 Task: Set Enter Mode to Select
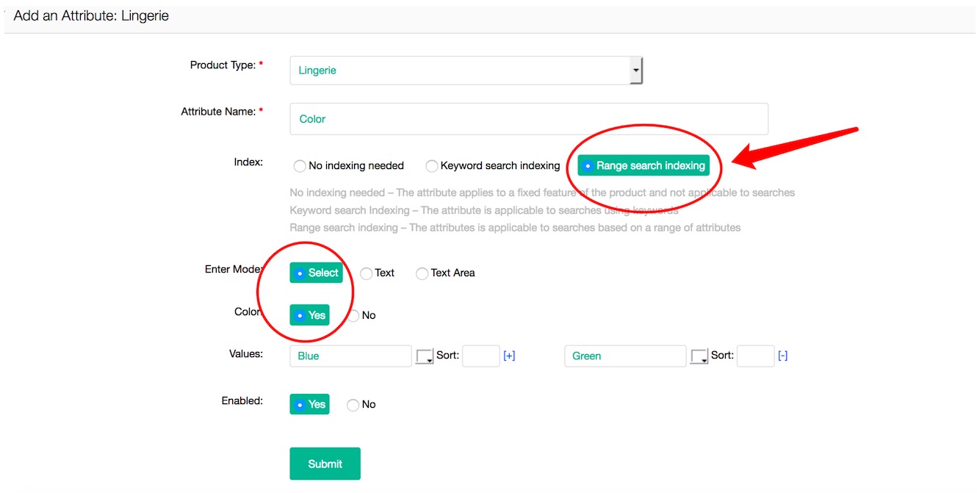coord(316,273)
